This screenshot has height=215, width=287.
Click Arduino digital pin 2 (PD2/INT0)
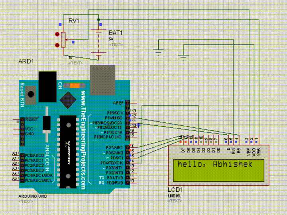(x=128, y=173)
